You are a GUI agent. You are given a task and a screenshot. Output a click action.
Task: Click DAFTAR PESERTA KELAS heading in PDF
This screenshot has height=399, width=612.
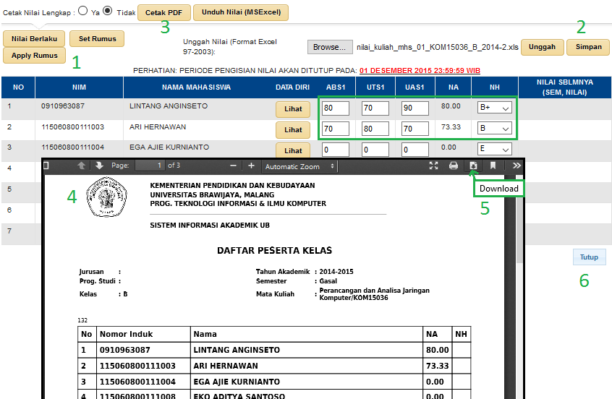click(274, 250)
